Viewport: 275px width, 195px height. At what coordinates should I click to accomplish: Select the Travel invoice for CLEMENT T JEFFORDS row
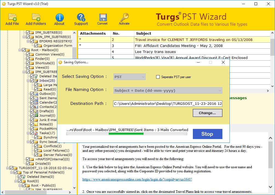(x=174, y=40)
